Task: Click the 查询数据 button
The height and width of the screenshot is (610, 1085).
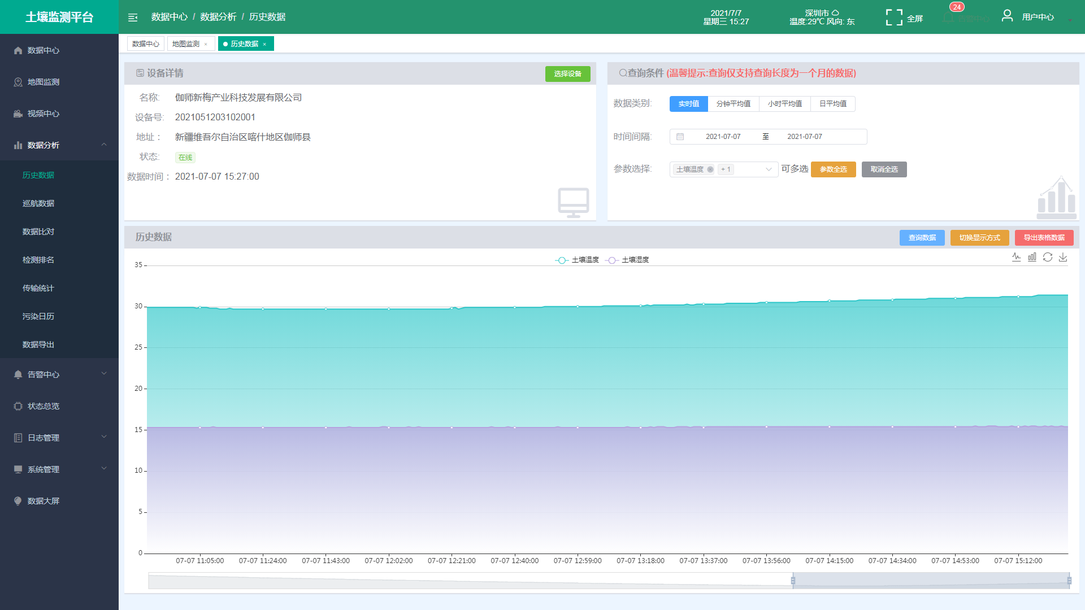Action: tap(922, 238)
